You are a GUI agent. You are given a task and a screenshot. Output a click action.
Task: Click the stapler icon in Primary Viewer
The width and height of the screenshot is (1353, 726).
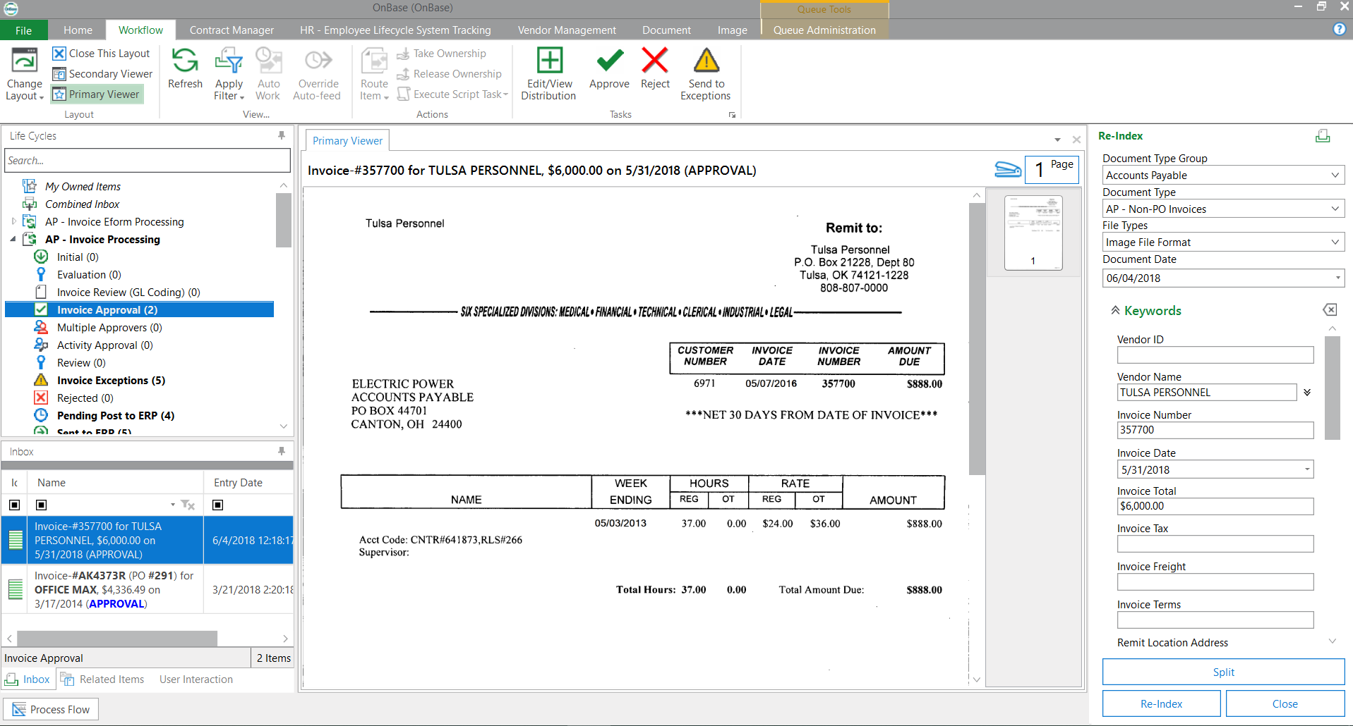point(1007,170)
